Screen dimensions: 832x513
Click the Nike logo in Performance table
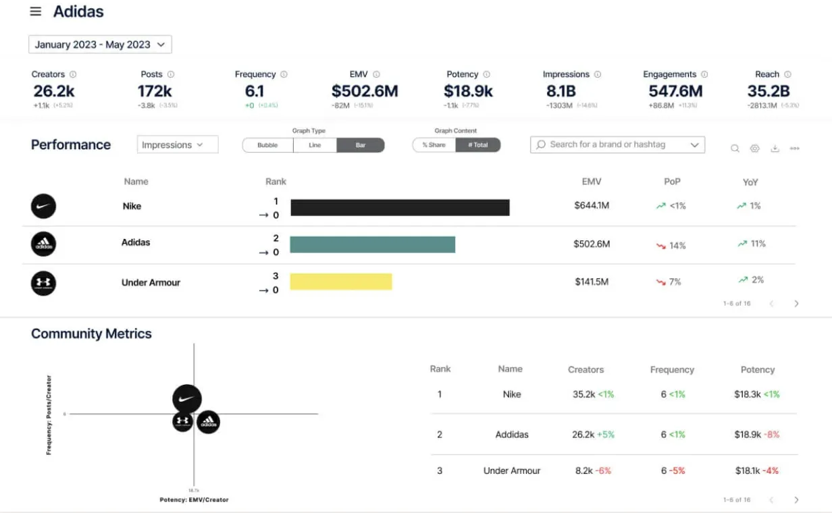tap(43, 207)
